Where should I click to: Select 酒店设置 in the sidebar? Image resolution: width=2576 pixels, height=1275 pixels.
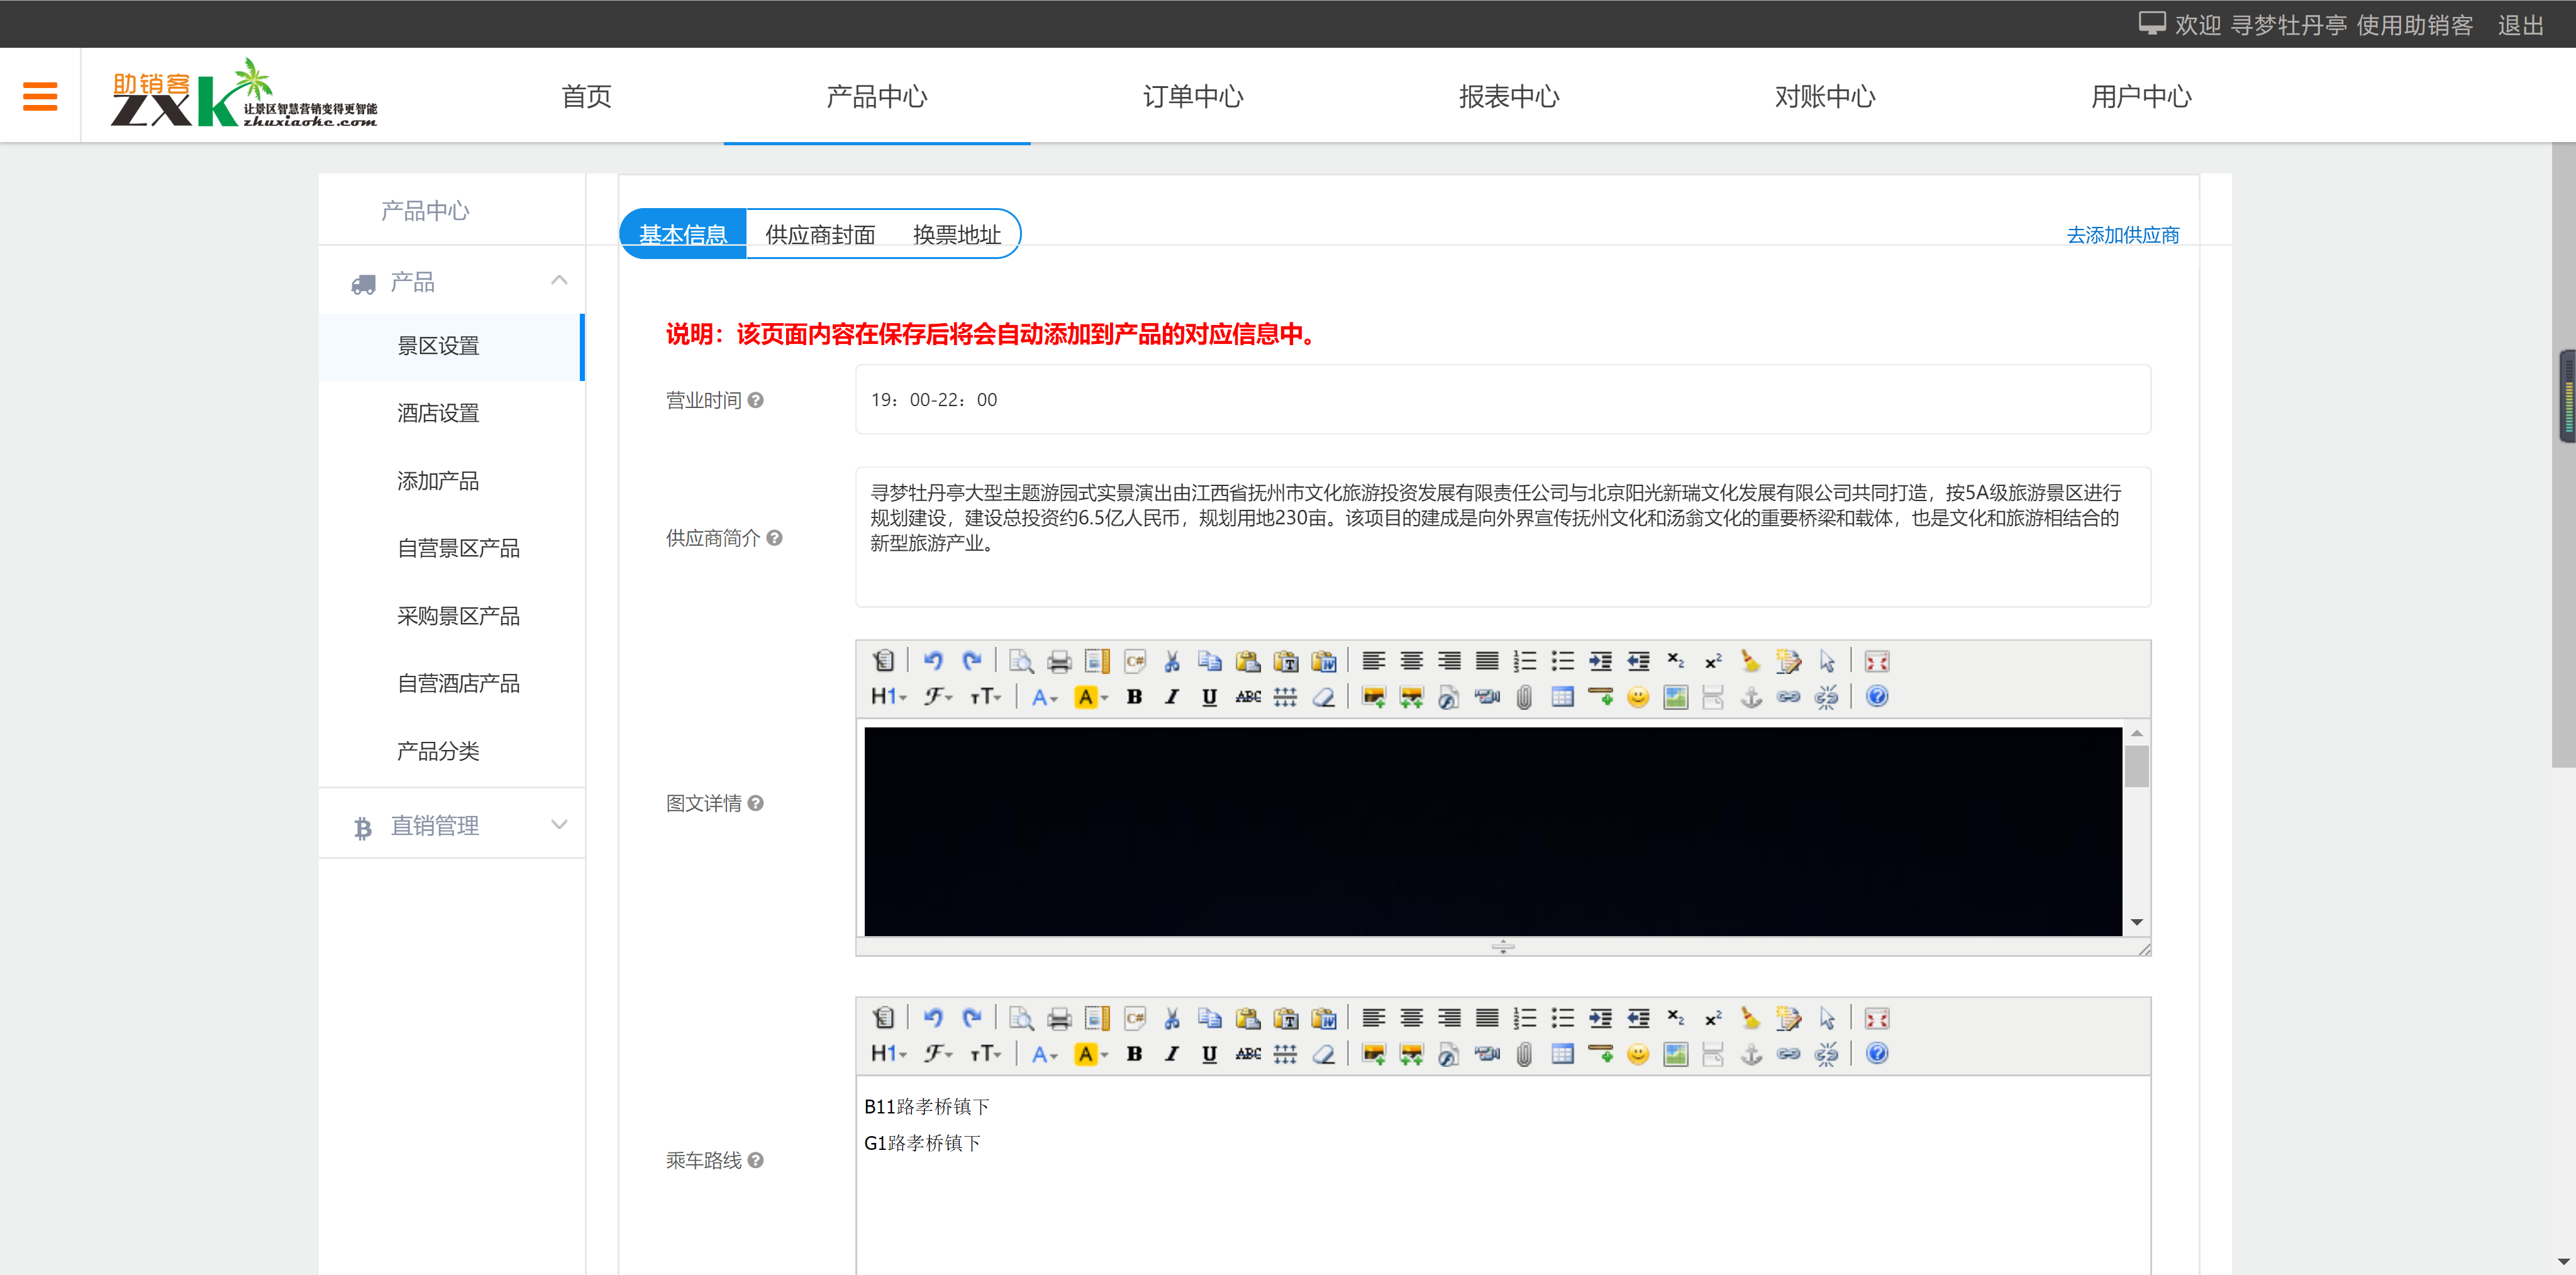tap(438, 413)
